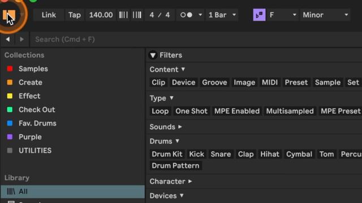Toggle the Image content filter

244,82
